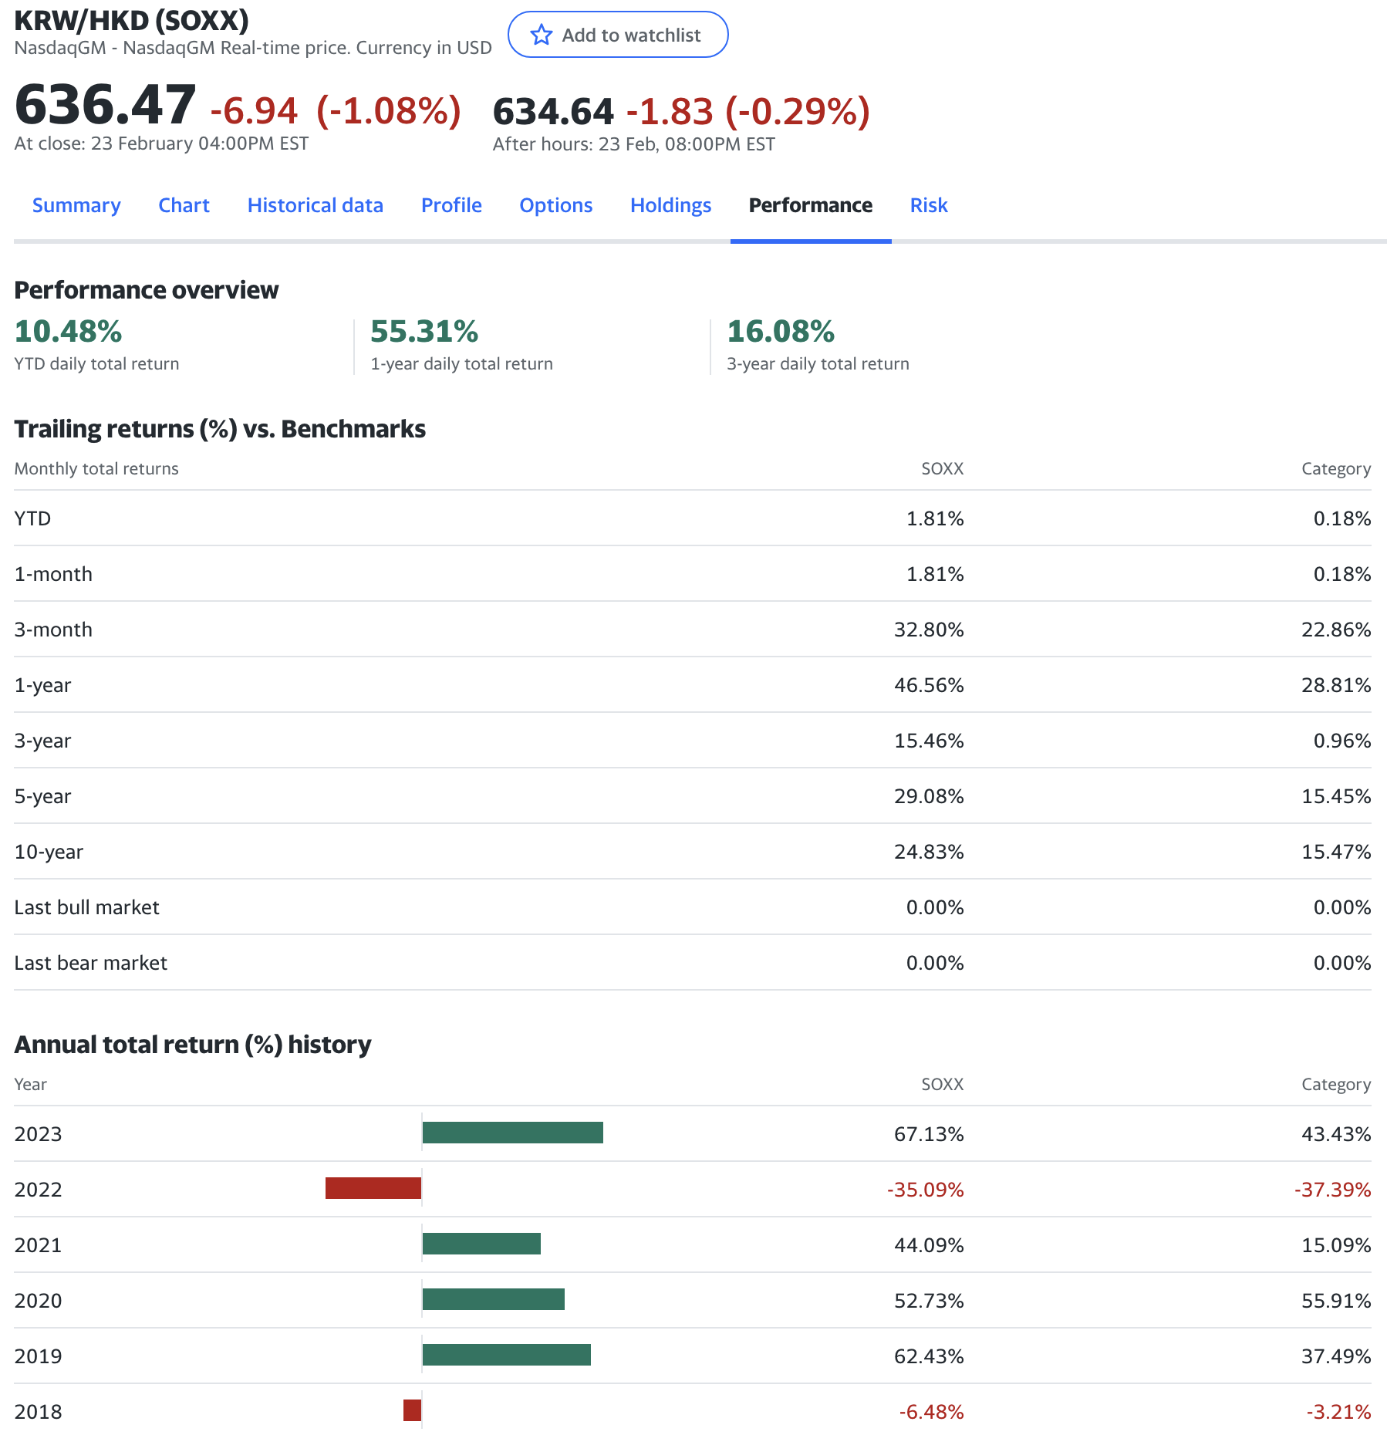Click the 3-year Category value 0.96%

1342,741
